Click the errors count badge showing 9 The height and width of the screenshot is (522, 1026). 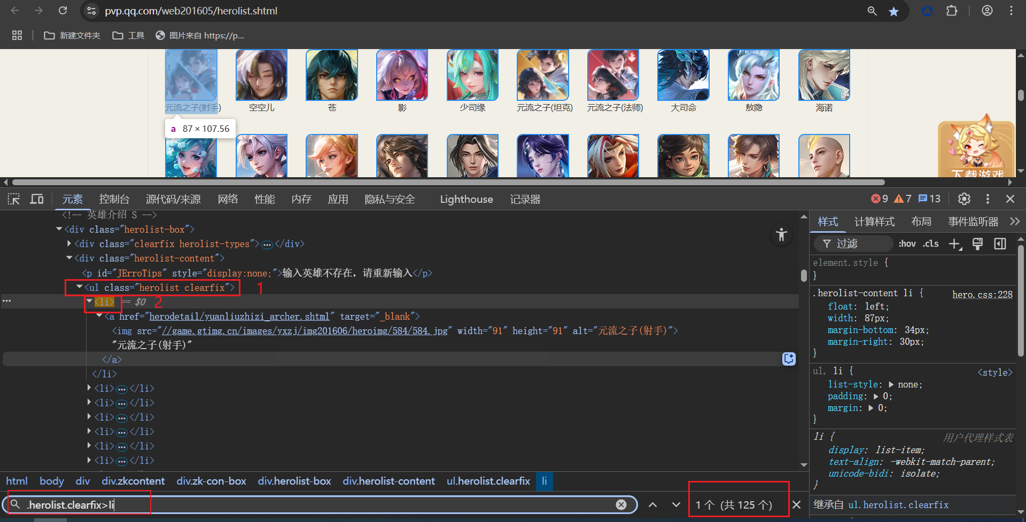[880, 199]
